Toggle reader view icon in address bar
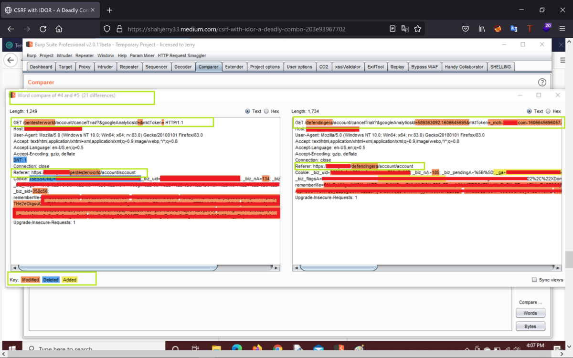 coord(393,29)
